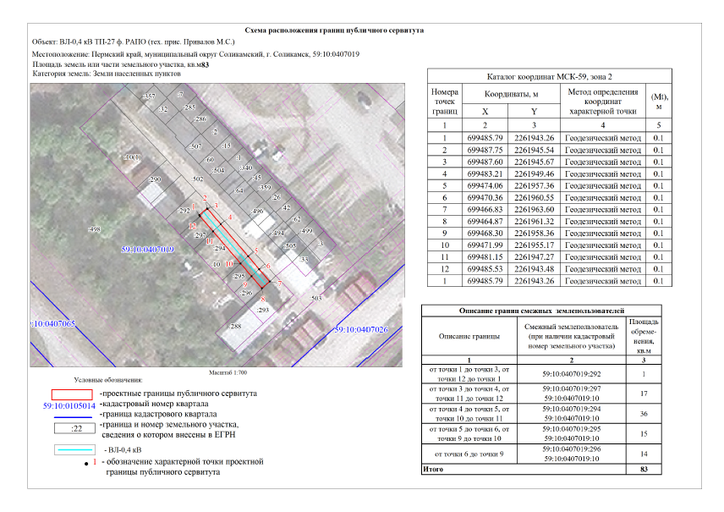Select X coordinate value 699487.75

[x=485, y=150]
